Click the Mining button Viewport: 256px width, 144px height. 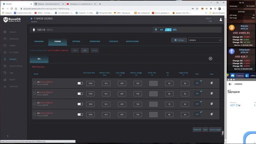point(179,40)
